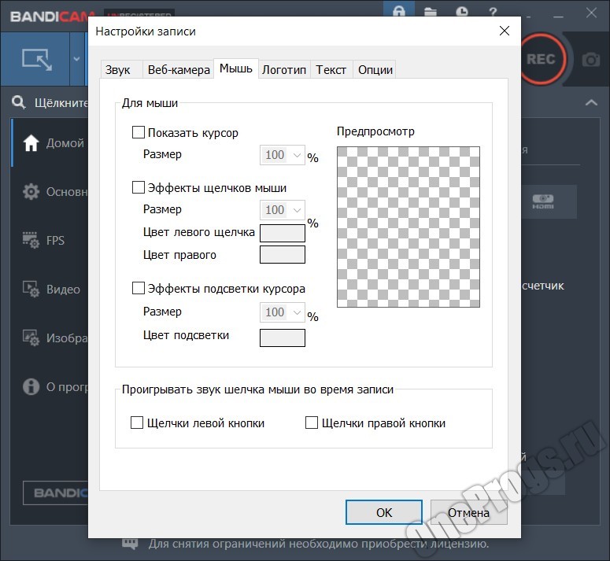Open the cursor highlight size dropdown

coord(282,312)
